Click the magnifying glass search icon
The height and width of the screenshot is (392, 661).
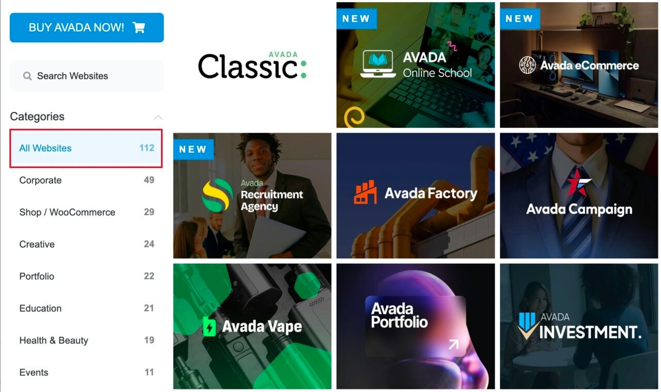(27, 76)
